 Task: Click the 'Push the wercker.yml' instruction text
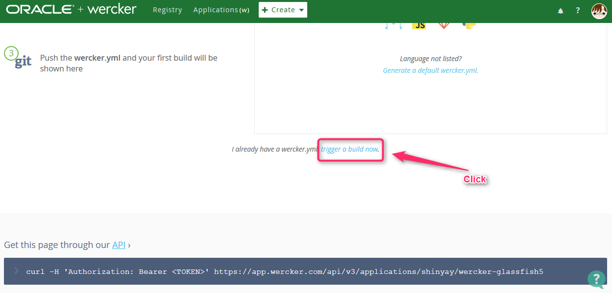(129, 63)
